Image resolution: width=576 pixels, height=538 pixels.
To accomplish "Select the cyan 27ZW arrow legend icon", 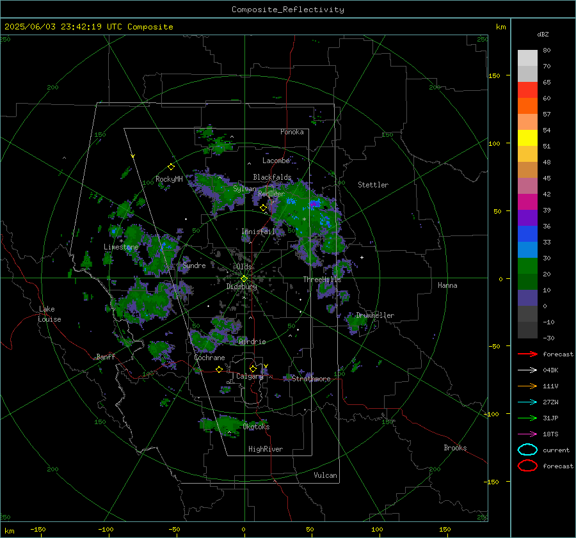I will click(527, 402).
